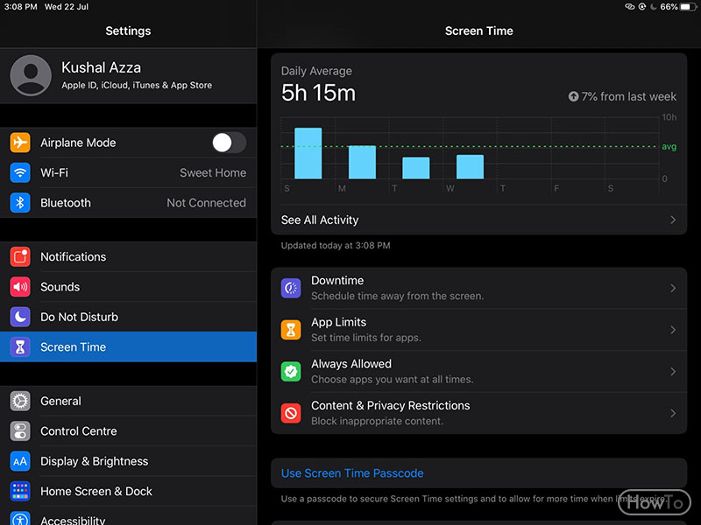701x525 pixels.
Task: Open Wi-Fi row showing Sweet Home
Action: [128, 172]
